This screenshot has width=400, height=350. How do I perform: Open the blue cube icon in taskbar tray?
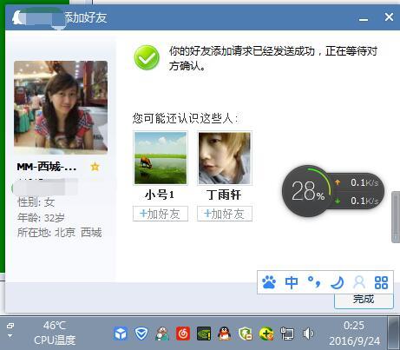121,333
